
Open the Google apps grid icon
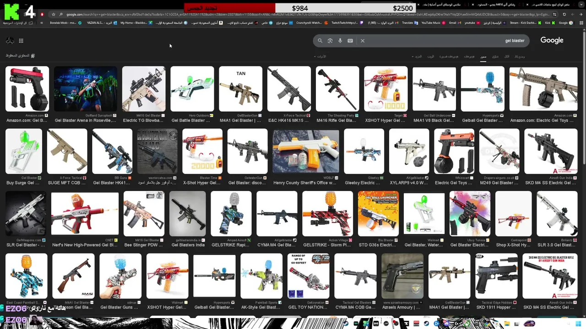tap(21, 41)
